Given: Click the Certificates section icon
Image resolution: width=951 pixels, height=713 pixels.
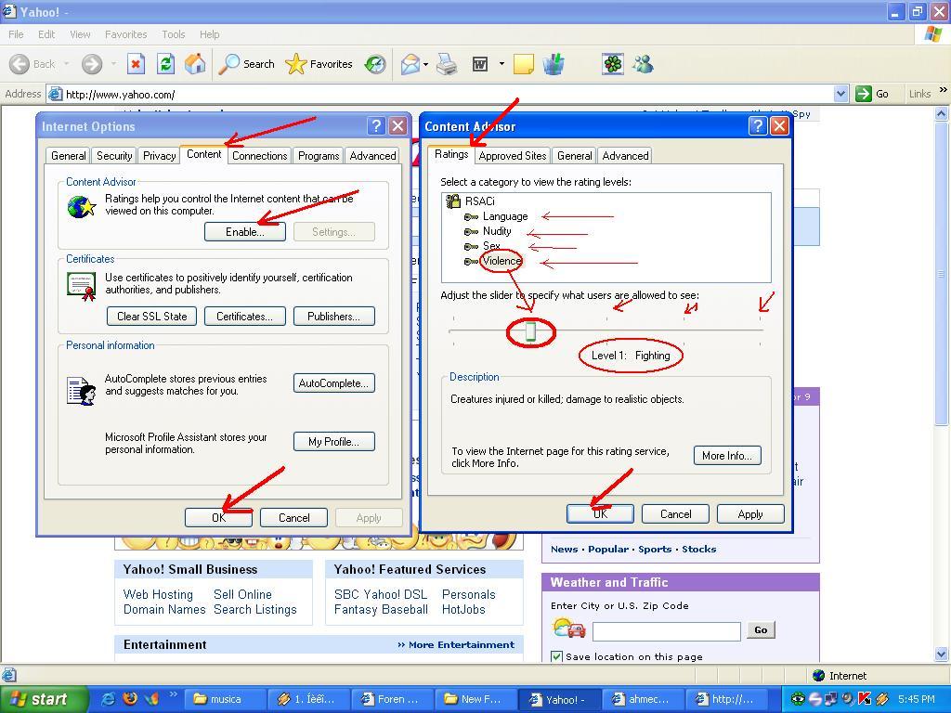Looking at the screenshot, I should click(x=82, y=286).
